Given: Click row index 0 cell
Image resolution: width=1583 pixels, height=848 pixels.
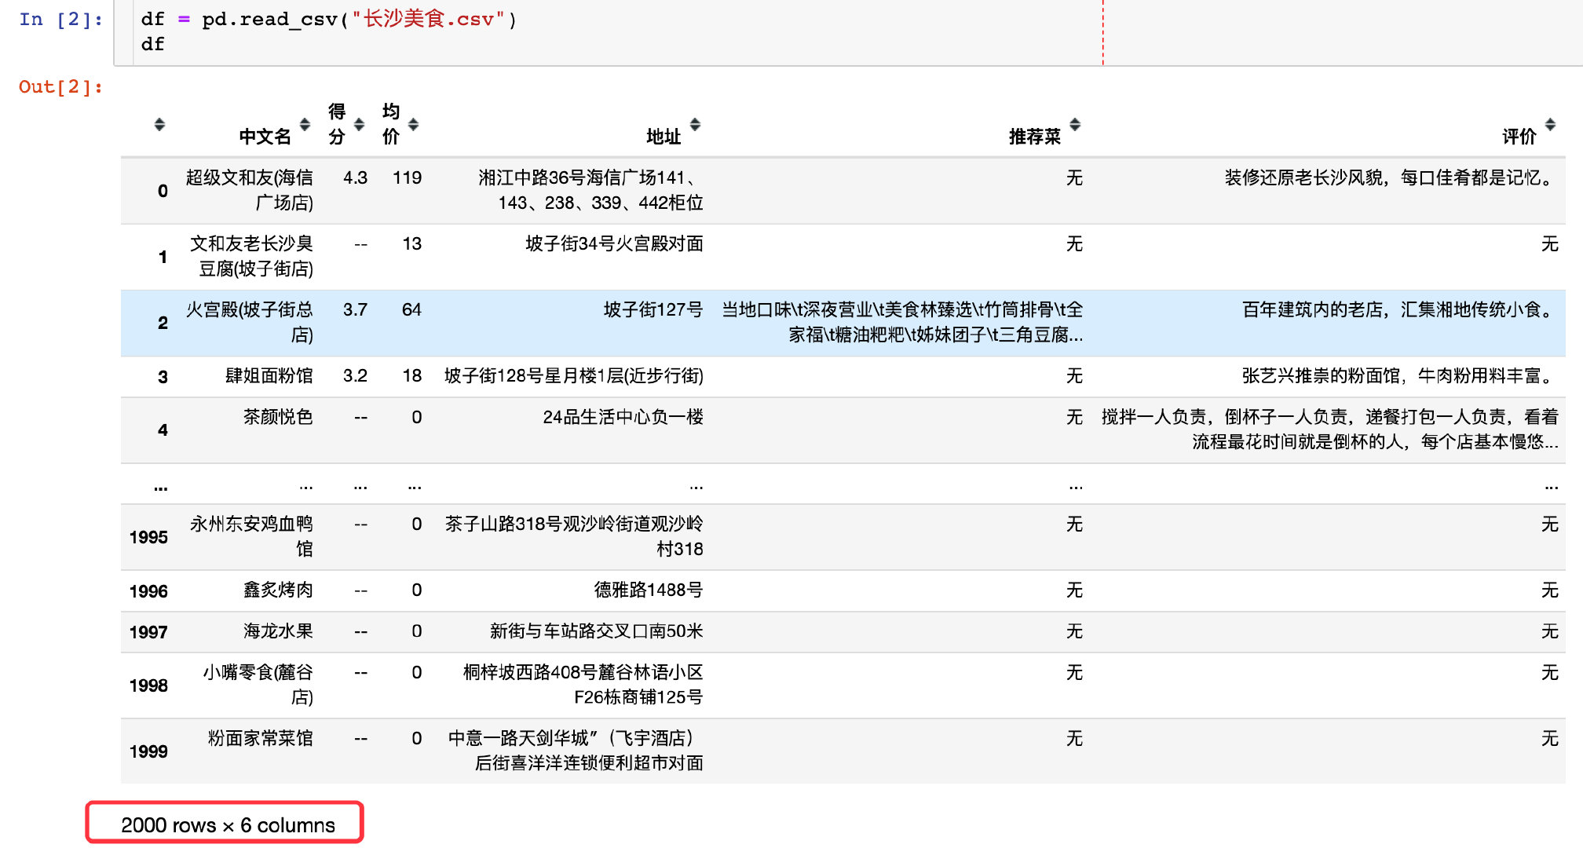Looking at the screenshot, I should (163, 191).
